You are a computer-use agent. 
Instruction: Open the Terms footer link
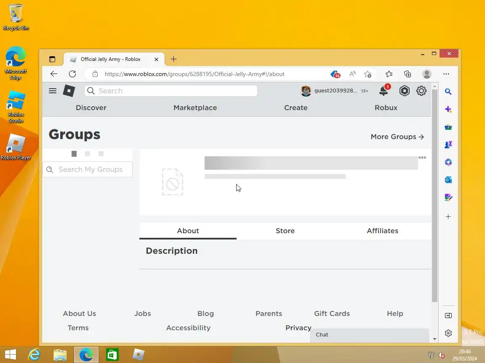tap(78, 328)
